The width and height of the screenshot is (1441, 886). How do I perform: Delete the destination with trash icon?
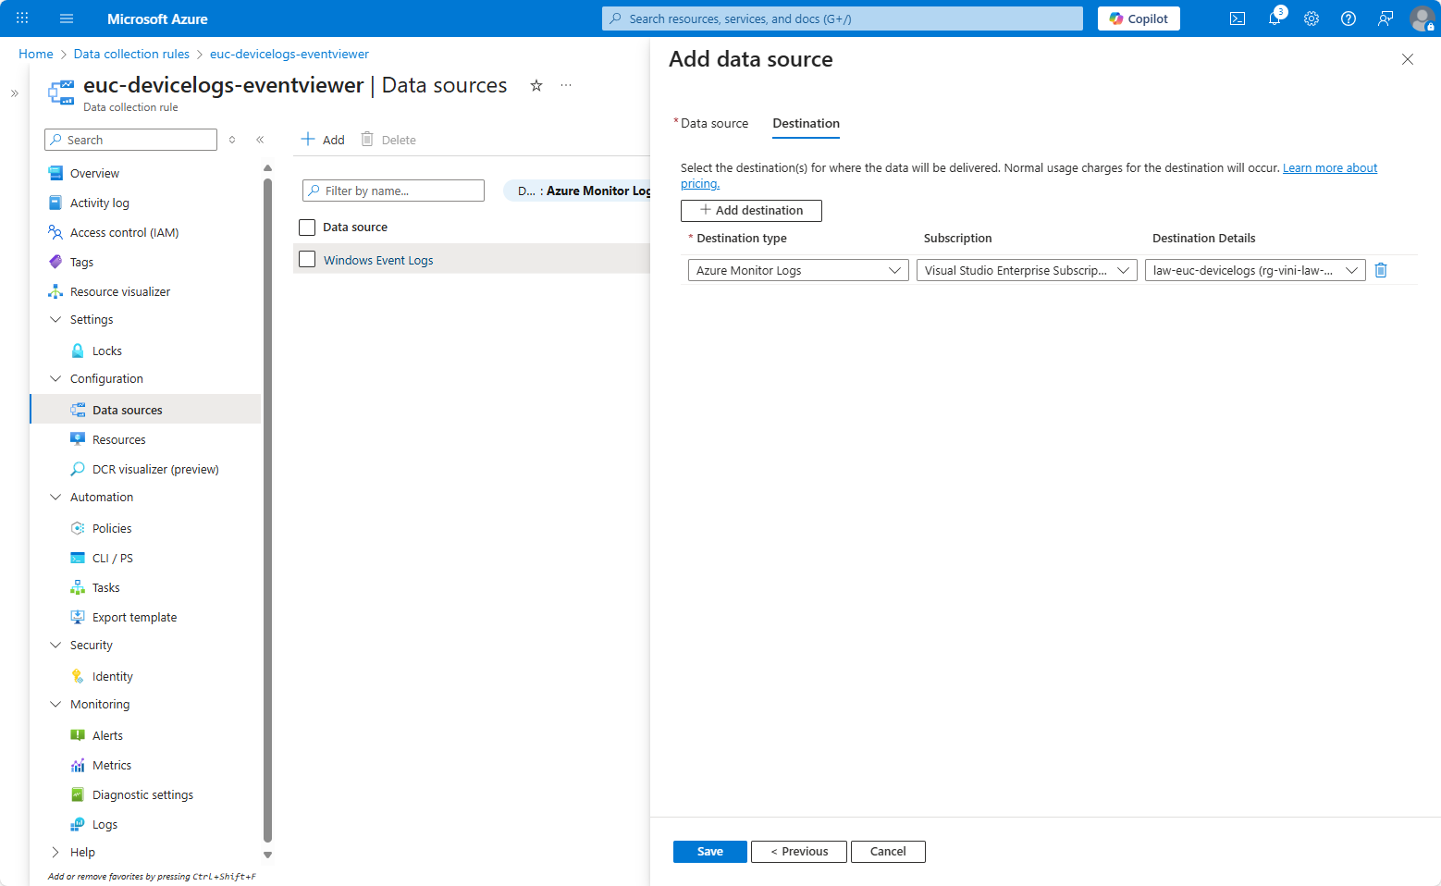point(1381,270)
